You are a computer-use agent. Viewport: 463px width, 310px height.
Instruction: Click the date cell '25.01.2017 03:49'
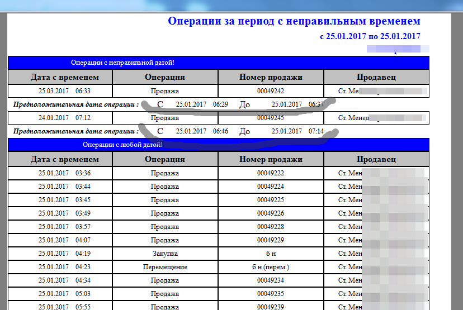coord(60,213)
